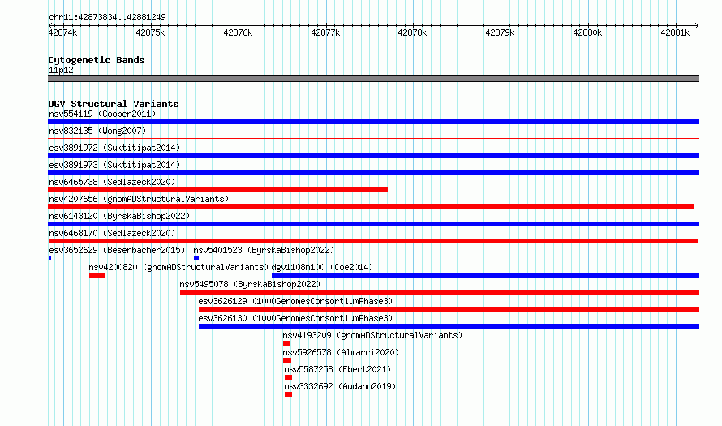The height and width of the screenshot is (426, 722).
Task: Click the nsv554119 (Cooper2011) variant label
Action: click(x=102, y=114)
